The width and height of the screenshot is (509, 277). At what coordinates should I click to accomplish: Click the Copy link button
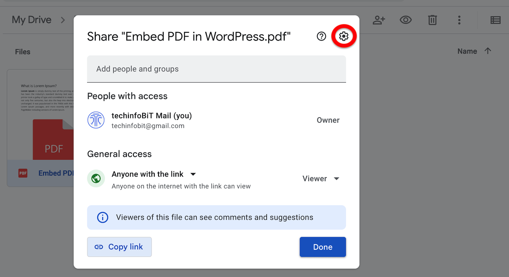(x=119, y=247)
